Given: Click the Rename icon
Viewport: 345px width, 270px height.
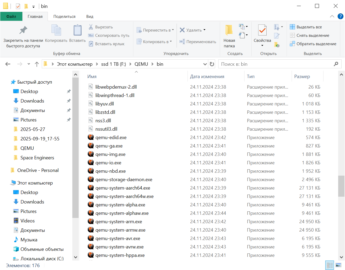Looking at the screenshot, I should 182,42.
